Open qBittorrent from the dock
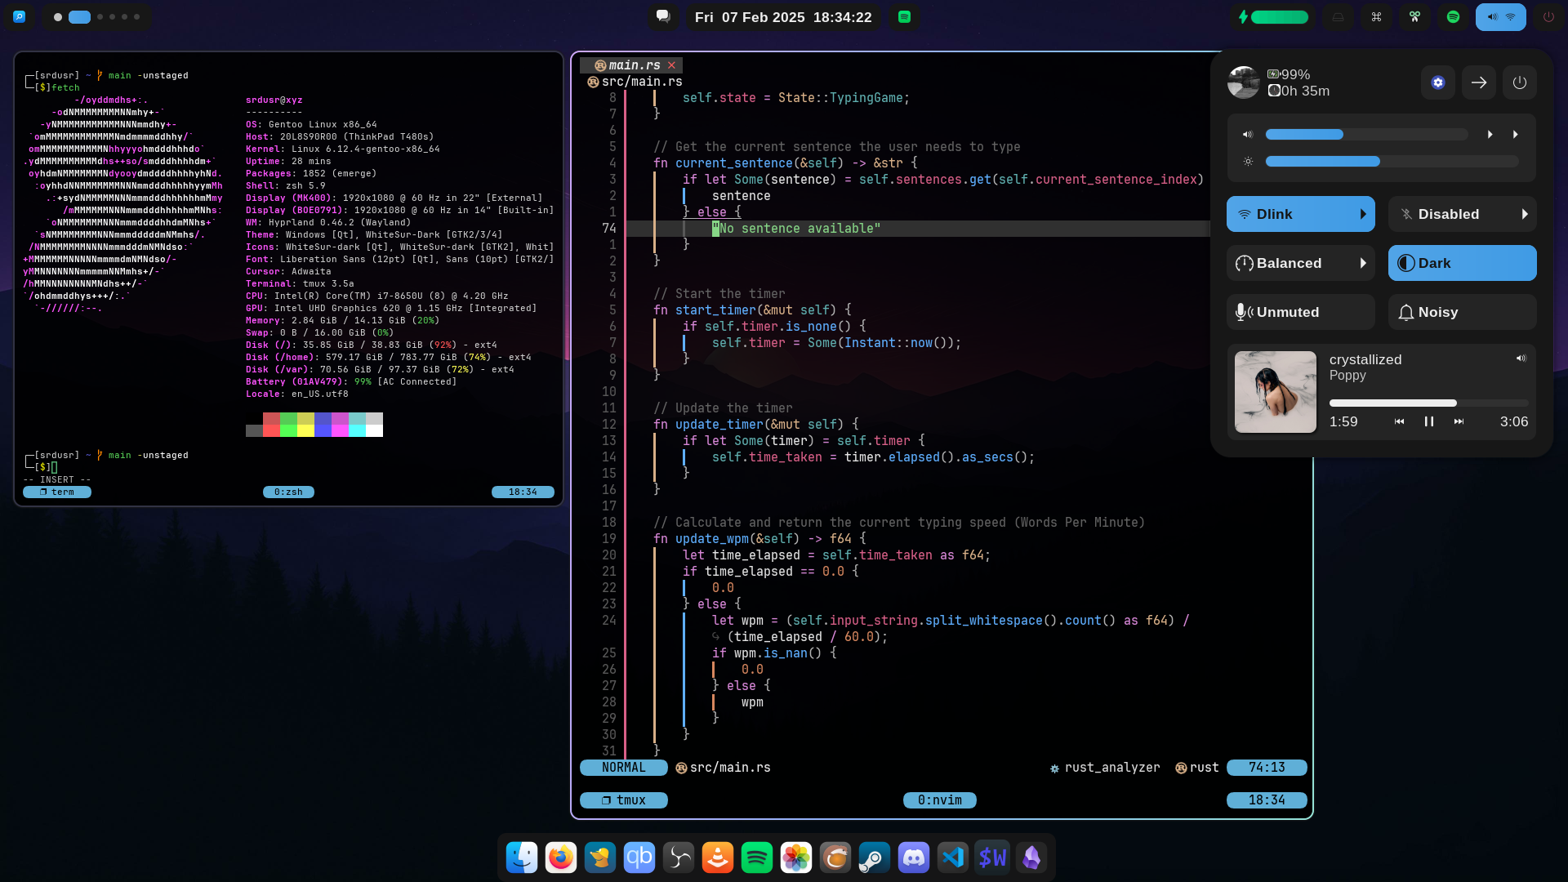Screen dimensions: 1568x882 (639, 857)
